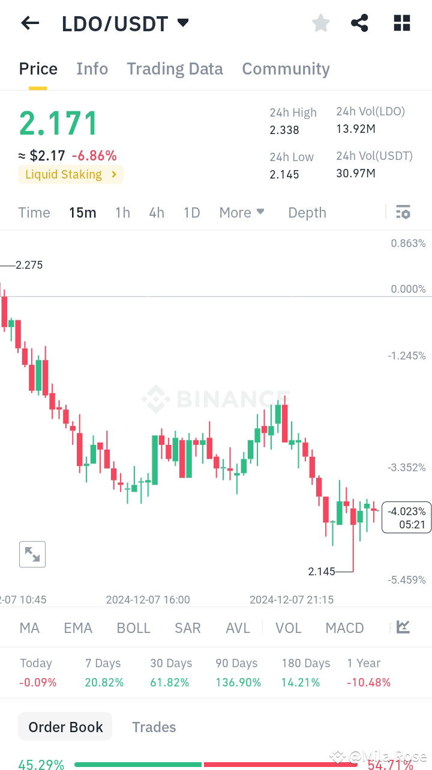
Task: Toggle the MA indicator
Action: click(x=29, y=628)
